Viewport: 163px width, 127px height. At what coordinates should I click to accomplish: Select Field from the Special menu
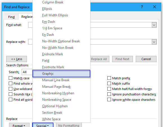[x=61, y=61]
